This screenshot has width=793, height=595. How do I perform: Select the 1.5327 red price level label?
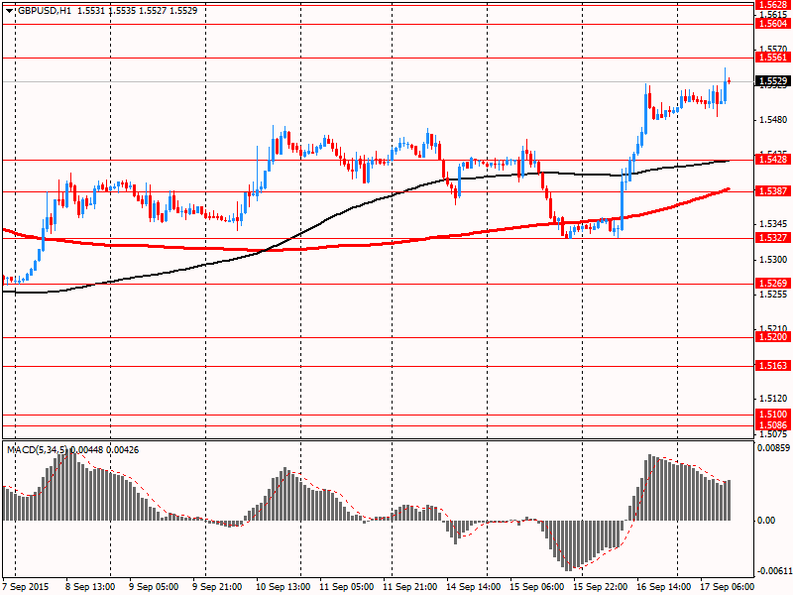(772, 238)
